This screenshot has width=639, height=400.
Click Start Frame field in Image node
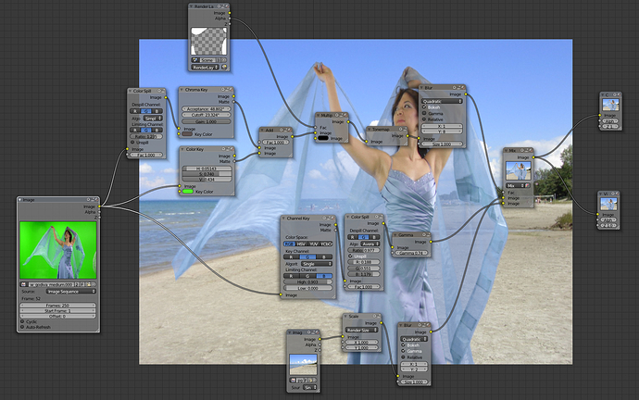57,311
